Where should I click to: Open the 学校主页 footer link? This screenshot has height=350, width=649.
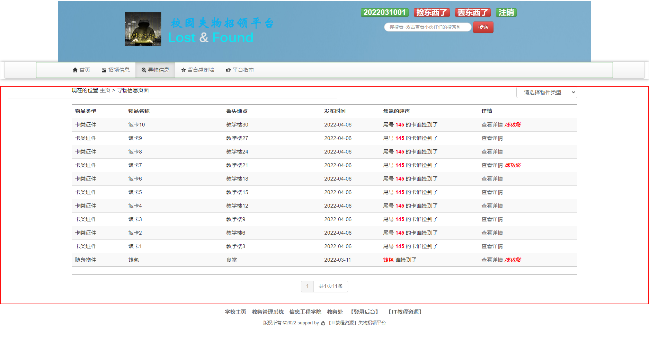tap(235, 312)
